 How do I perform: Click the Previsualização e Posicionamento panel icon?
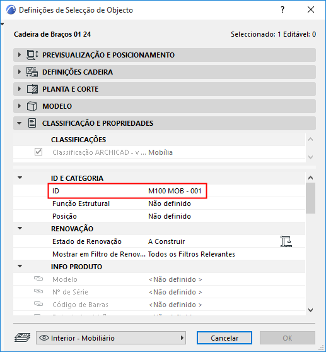(32, 55)
